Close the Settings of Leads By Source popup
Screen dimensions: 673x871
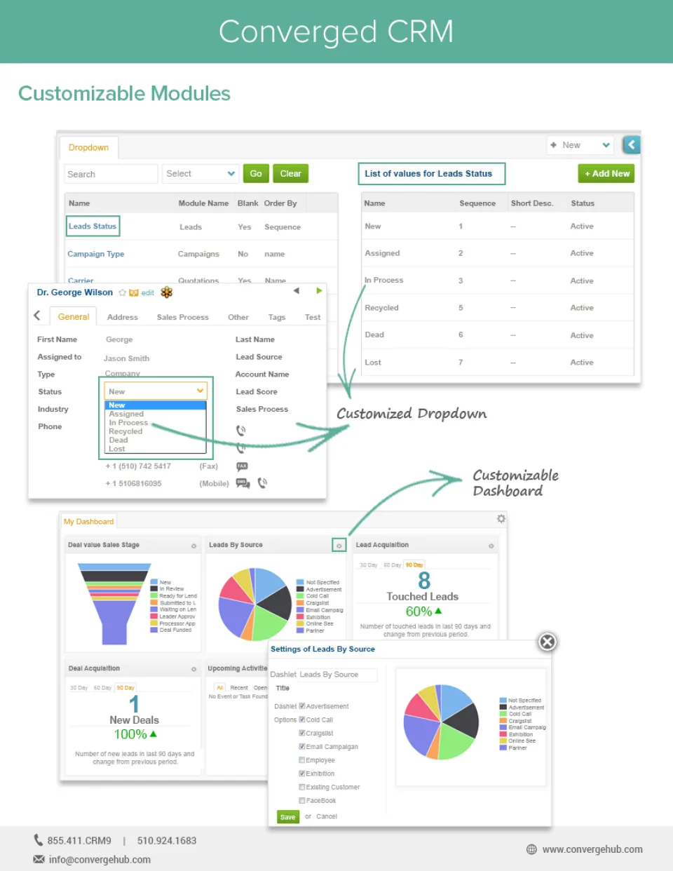[548, 642]
